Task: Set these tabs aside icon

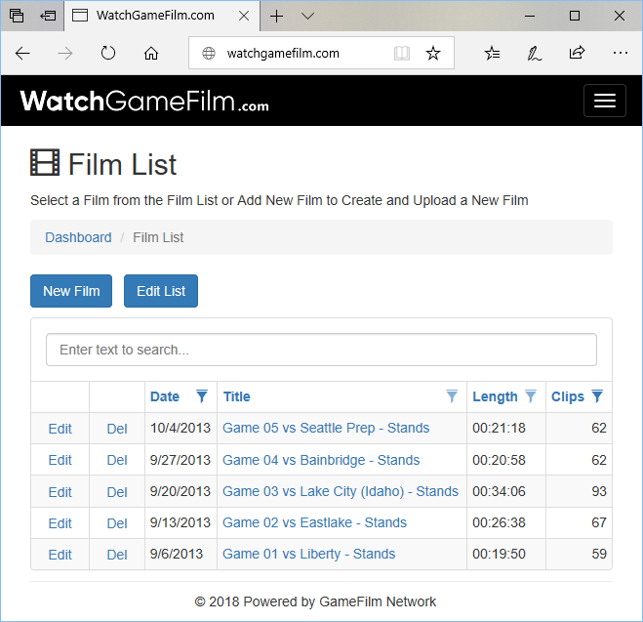Action: click(48, 16)
